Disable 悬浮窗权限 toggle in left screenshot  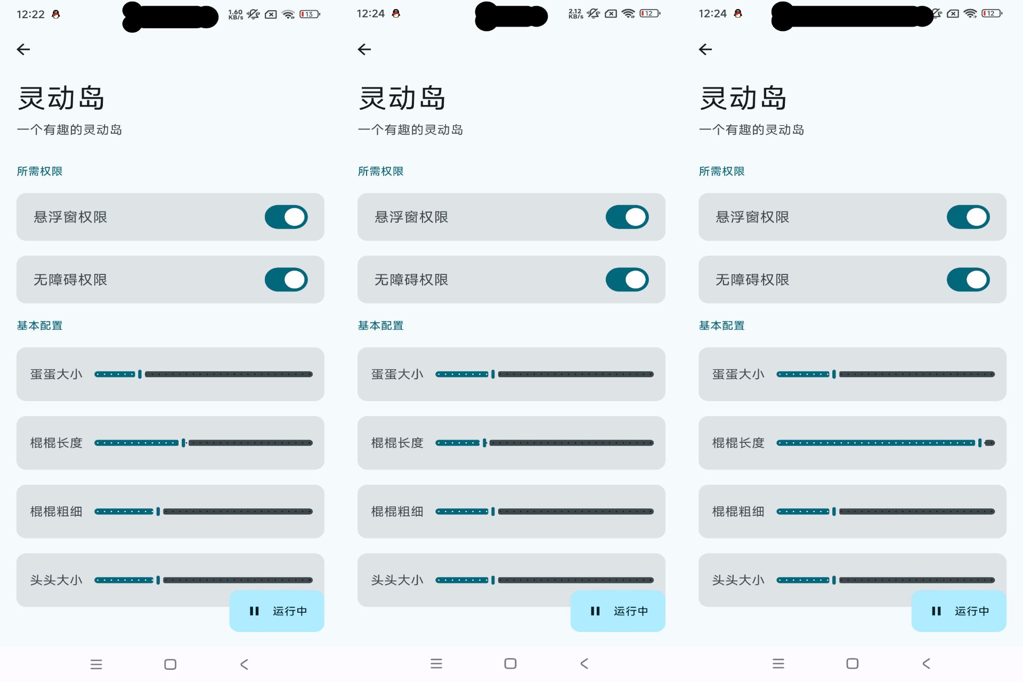(286, 217)
